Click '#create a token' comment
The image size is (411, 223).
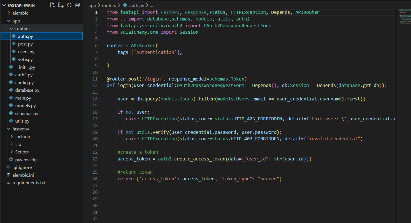point(138,152)
